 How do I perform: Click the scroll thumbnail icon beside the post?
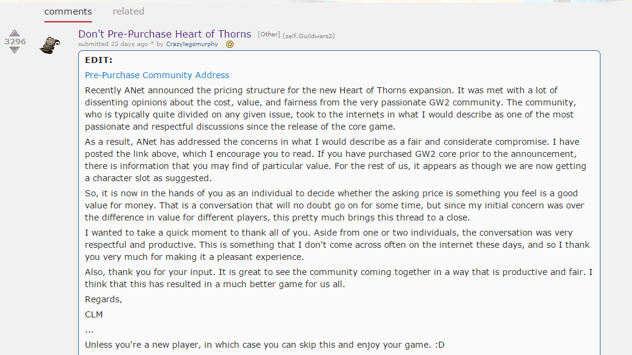tap(50, 44)
